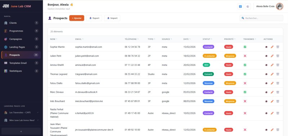The image size is (288, 136).
Task: Toggle transmis check for Marc Devaux
Action: pyautogui.click(x=245, y=92)
